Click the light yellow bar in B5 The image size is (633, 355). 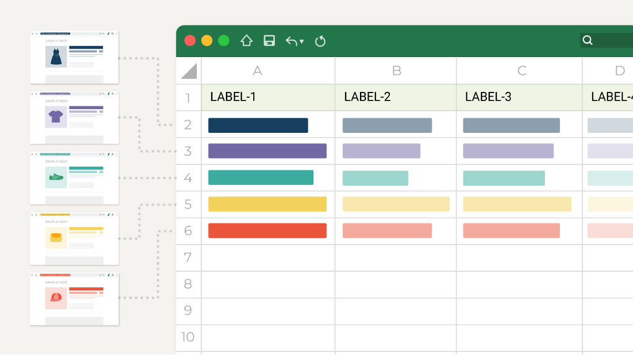coord(396,204)
